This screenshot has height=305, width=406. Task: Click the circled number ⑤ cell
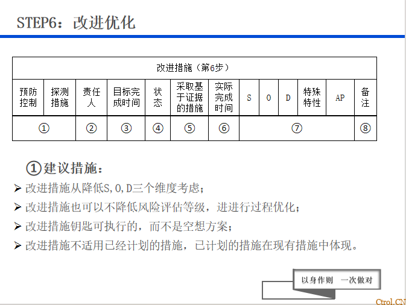189,128
